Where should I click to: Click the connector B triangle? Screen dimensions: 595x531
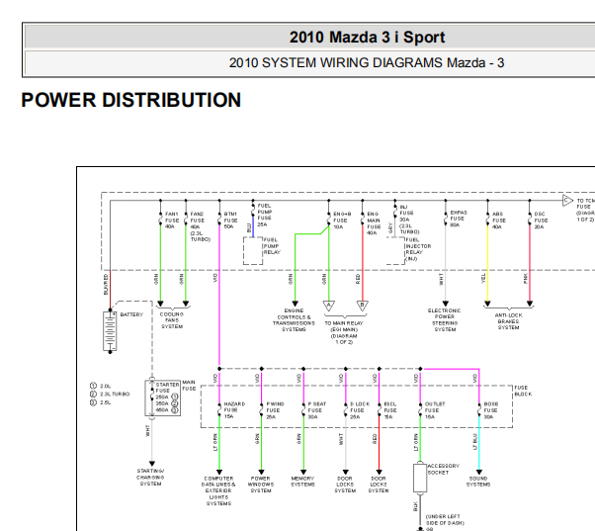point(363,306)
